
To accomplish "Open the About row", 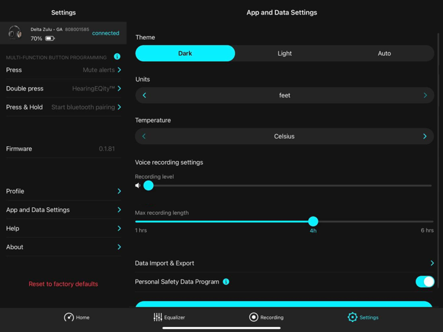I will [63, 247].
